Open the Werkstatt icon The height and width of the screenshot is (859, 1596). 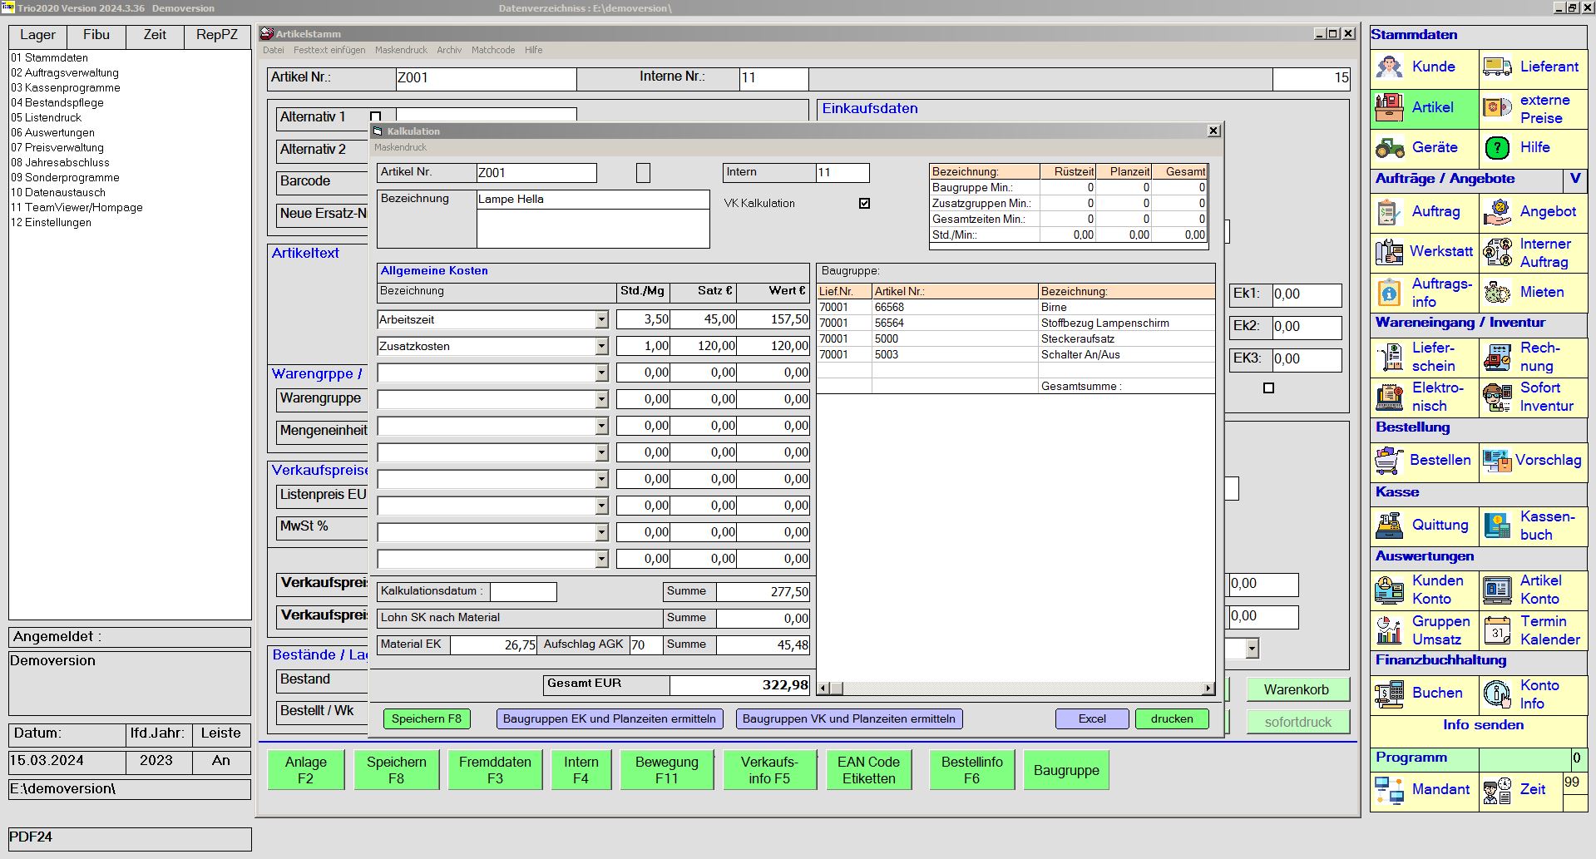pos(1389,251)
